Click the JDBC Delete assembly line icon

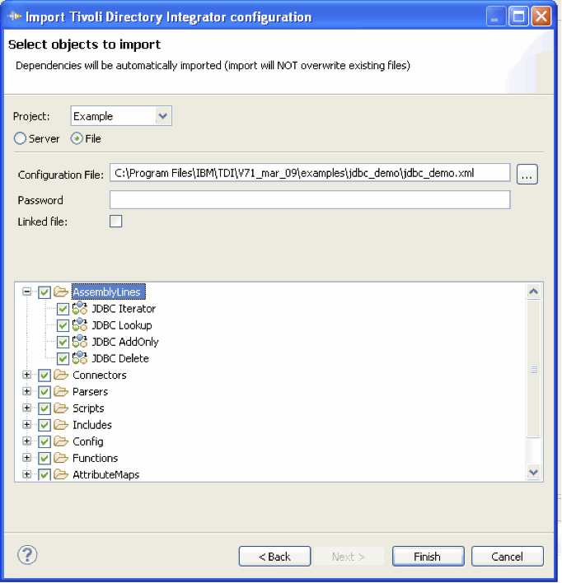(x=80, y=358)
